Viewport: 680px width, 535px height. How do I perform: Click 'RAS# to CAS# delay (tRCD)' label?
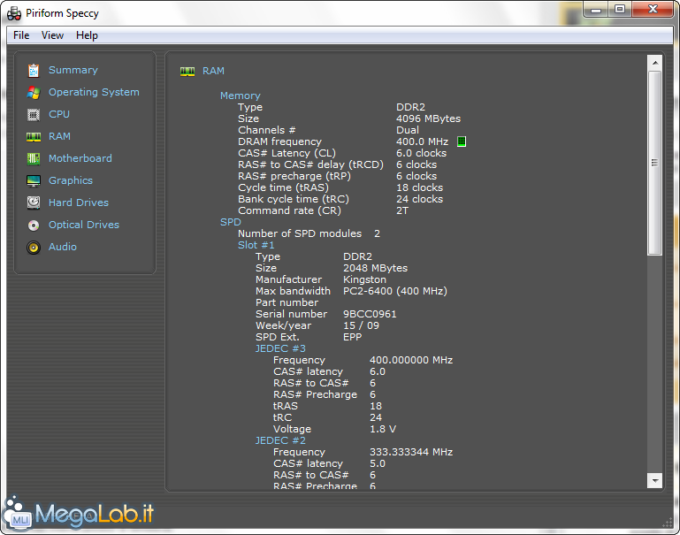311,164
